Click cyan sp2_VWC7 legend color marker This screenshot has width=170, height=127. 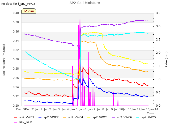point(138,117)
